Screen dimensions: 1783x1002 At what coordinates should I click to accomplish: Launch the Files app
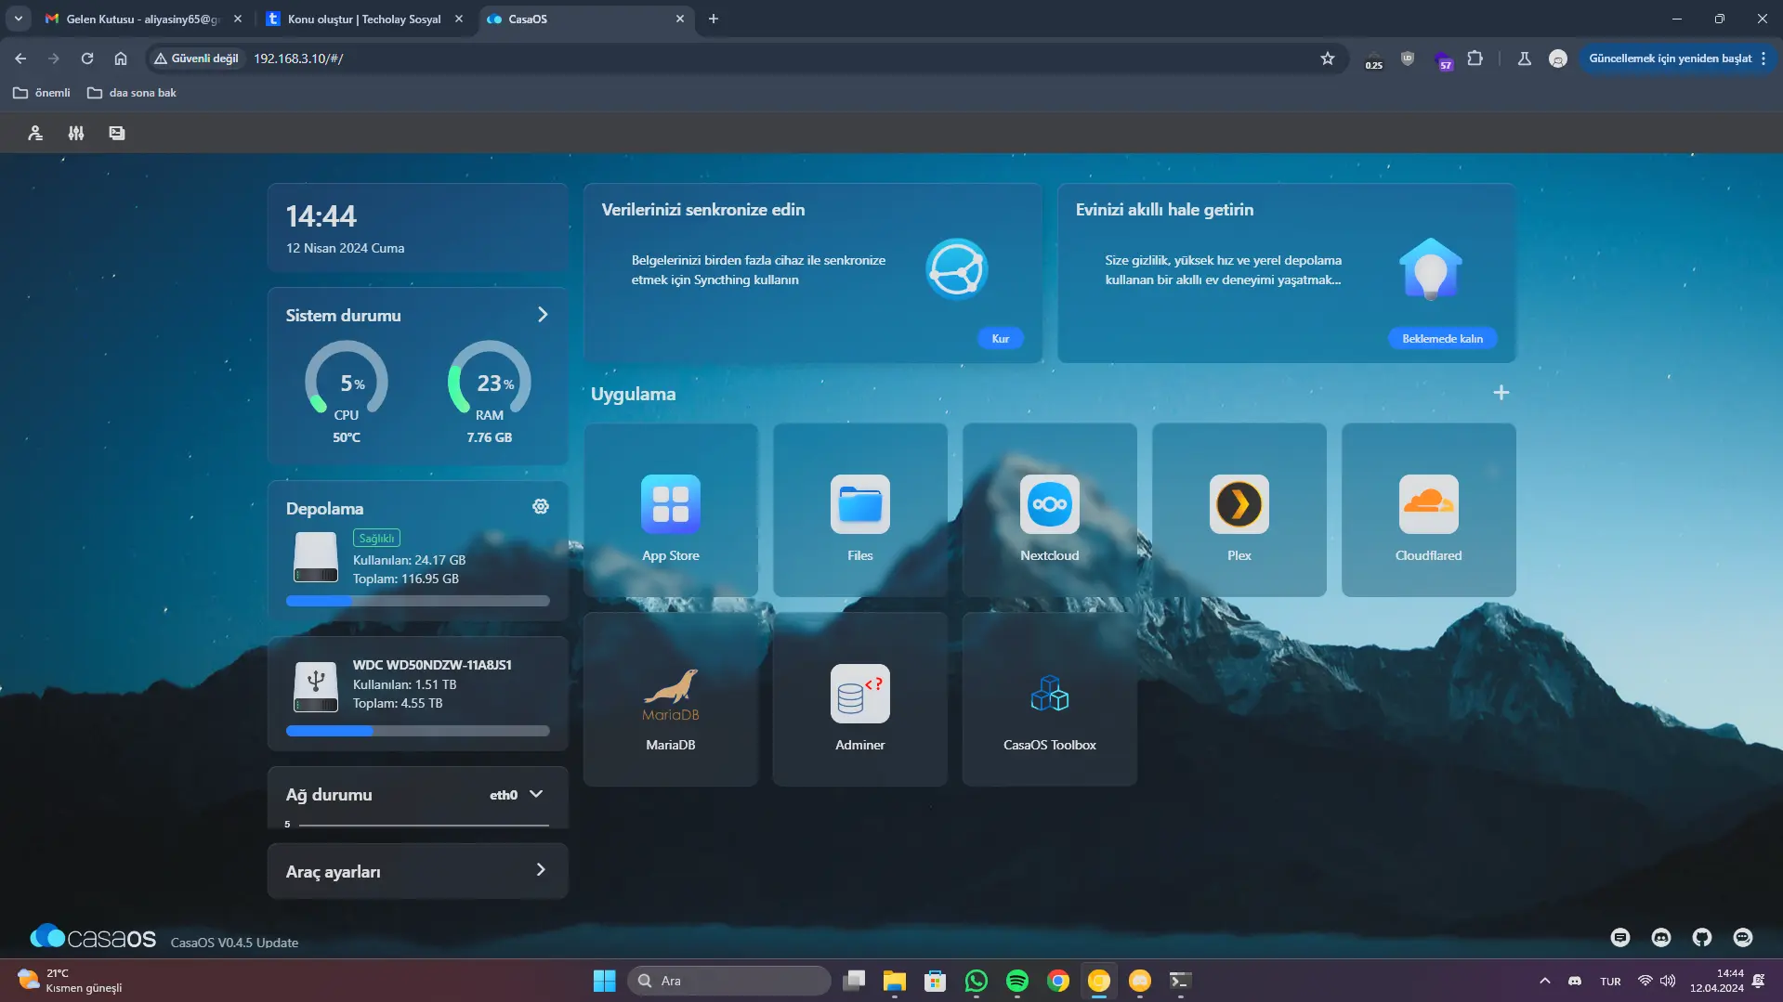click(x=860, y=510)
